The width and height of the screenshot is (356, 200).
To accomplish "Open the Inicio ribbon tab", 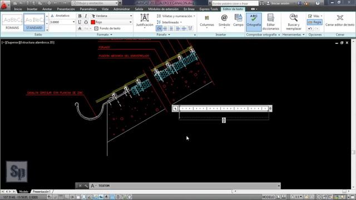I will pos(18,9).
